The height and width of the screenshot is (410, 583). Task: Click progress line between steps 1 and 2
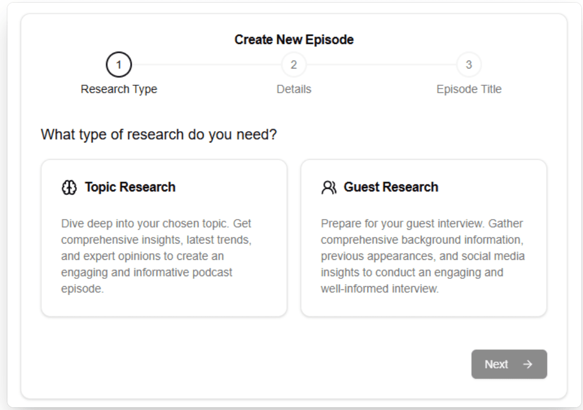point(206,65)
